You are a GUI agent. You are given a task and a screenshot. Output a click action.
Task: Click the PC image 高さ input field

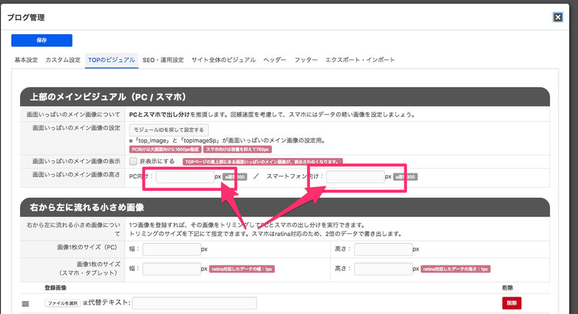point(383,249)
